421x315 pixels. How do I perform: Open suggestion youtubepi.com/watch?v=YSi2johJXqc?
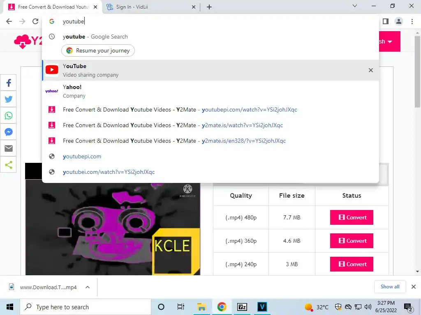tap(210, 110)
